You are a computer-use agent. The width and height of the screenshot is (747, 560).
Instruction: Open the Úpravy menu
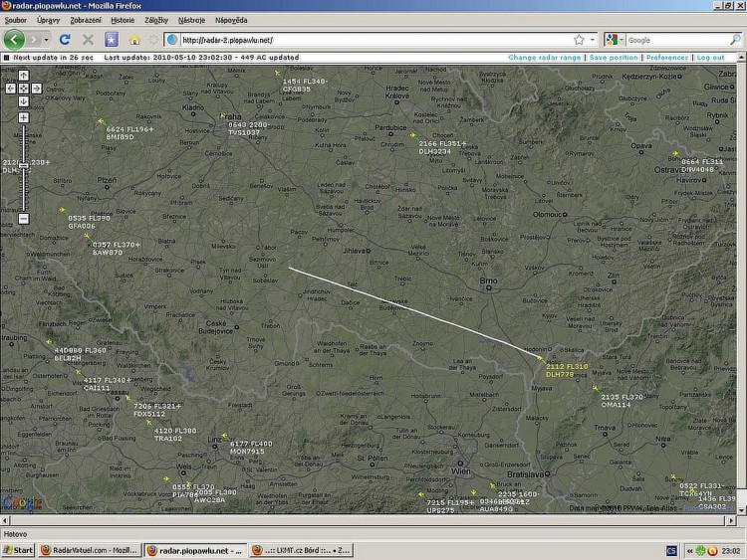pos(49,20)
